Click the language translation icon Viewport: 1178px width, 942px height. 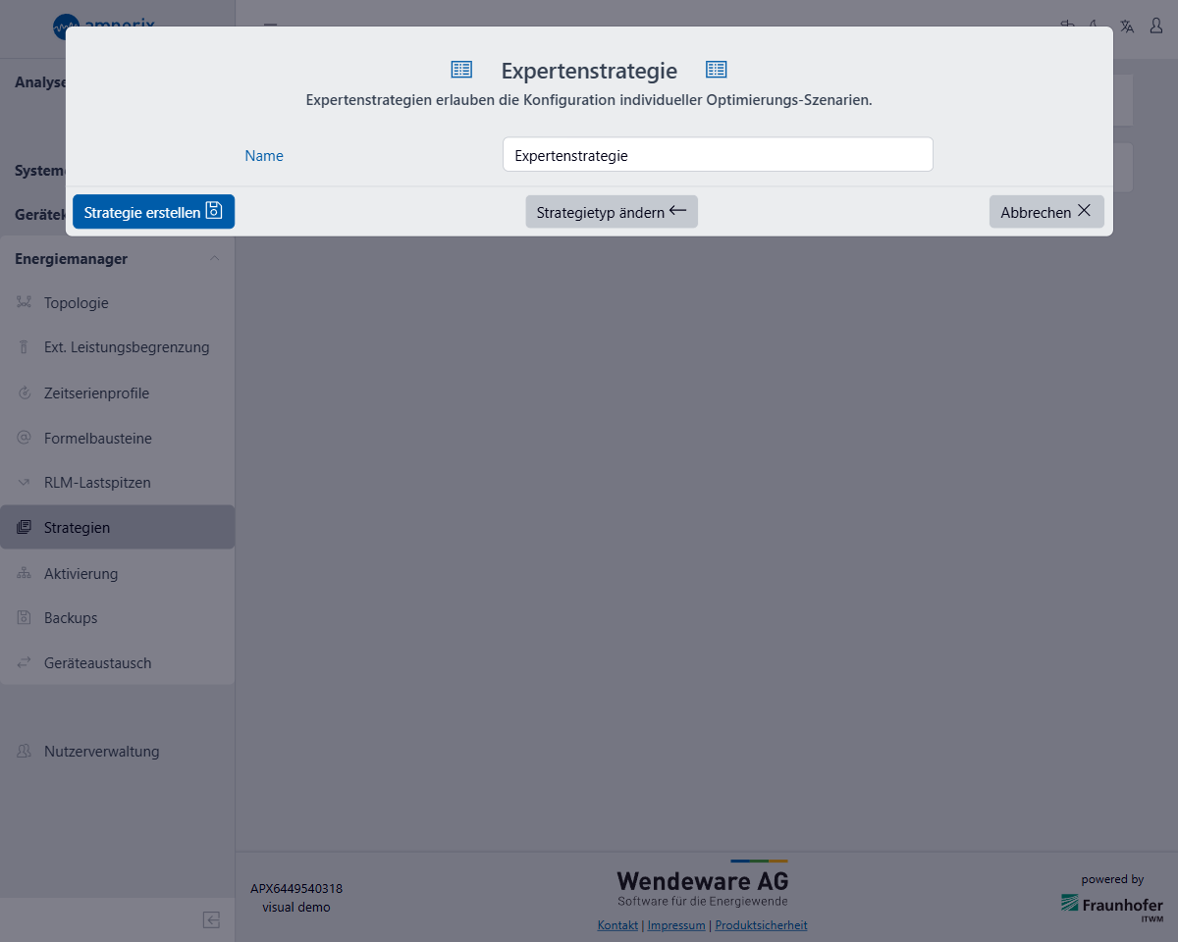pyautogui.click(x=1127, y=26)
